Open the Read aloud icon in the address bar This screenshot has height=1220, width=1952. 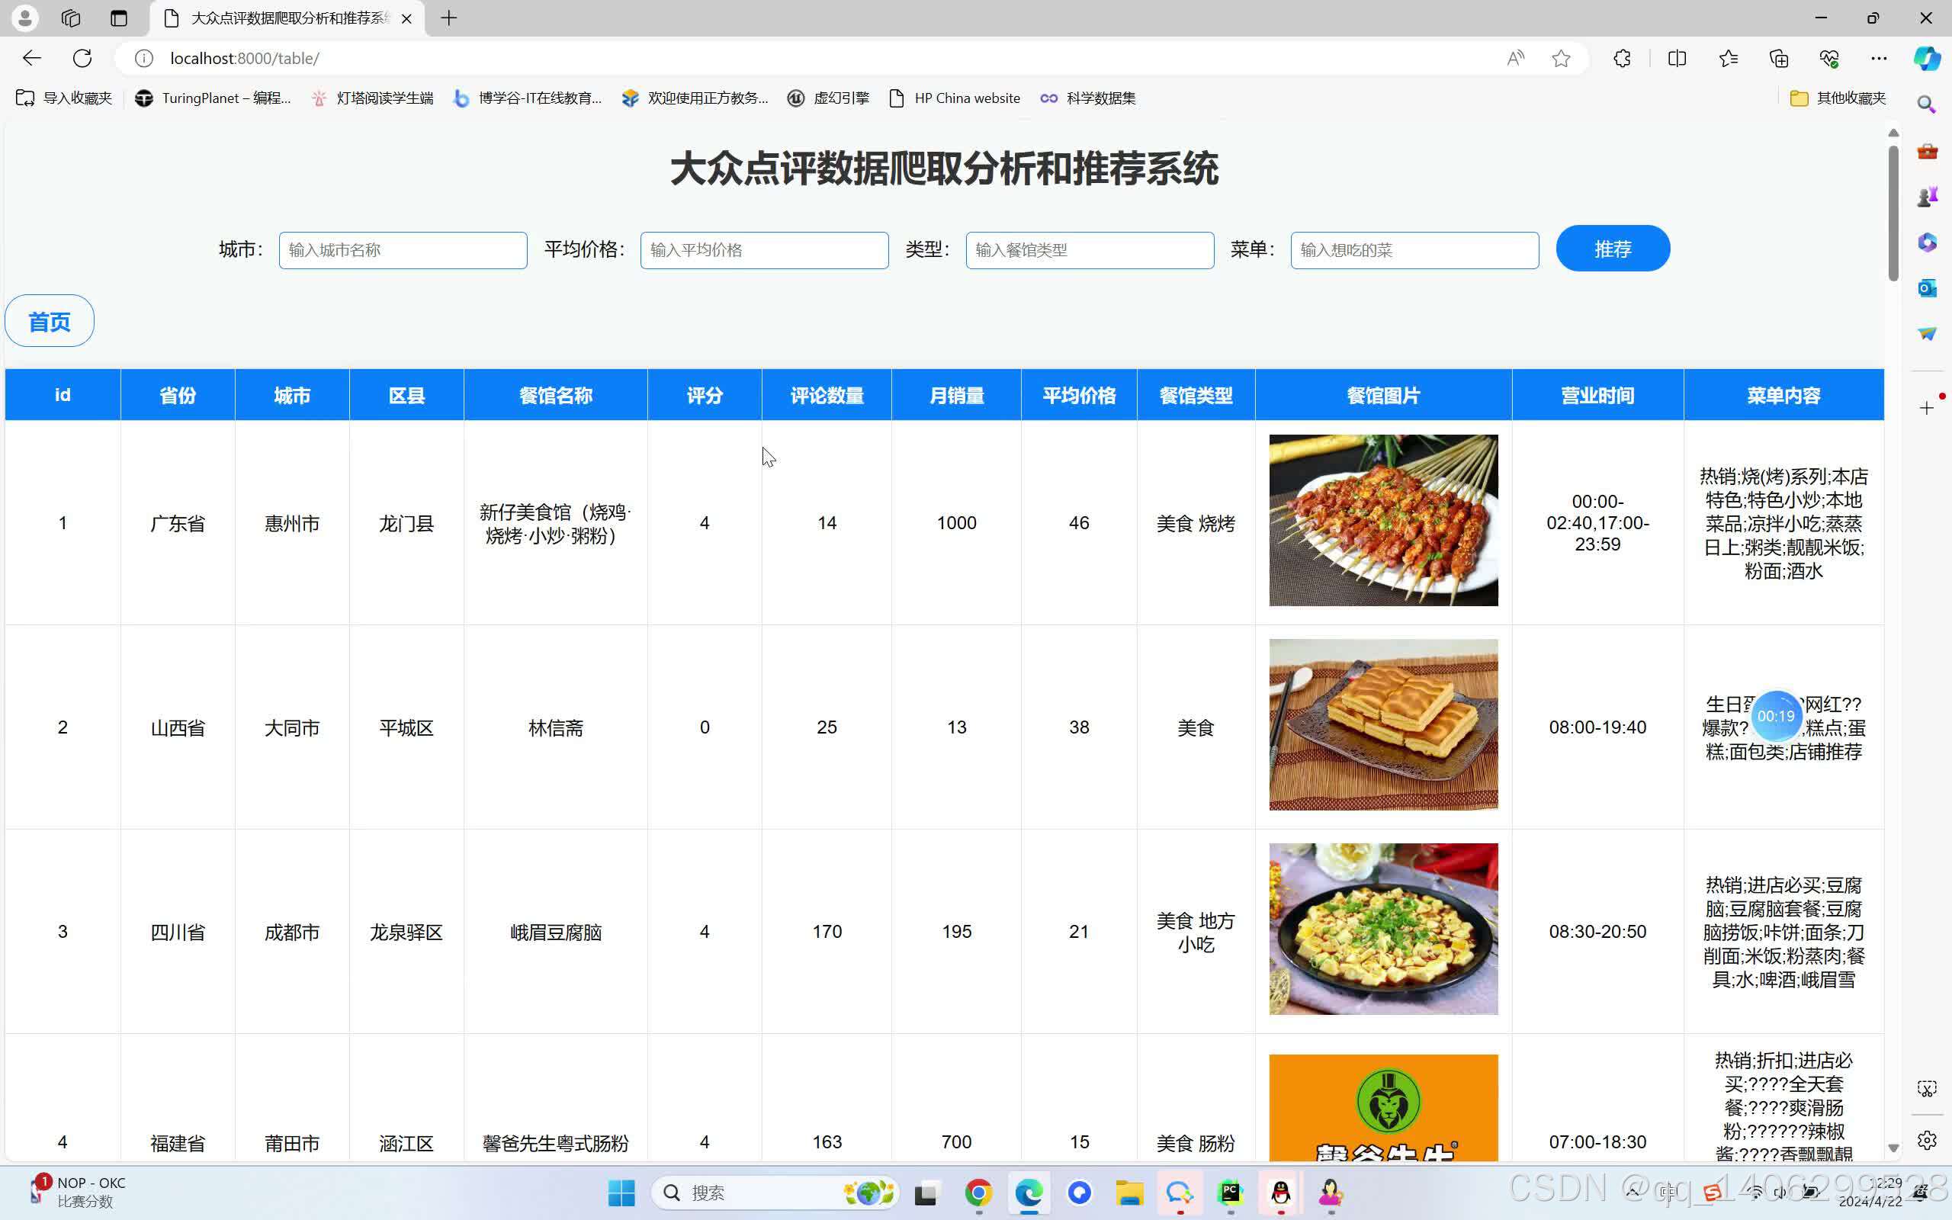(x=1516, y=58)
